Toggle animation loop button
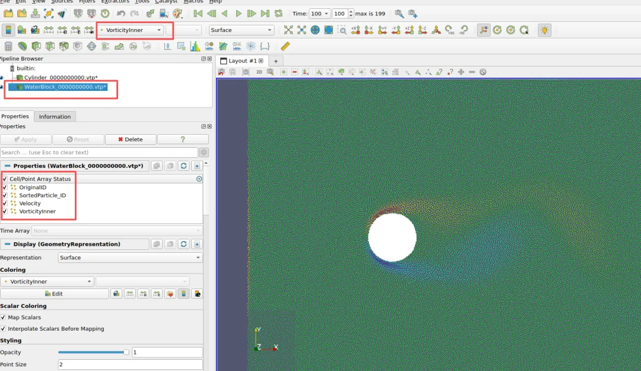 tap(278, 14)
